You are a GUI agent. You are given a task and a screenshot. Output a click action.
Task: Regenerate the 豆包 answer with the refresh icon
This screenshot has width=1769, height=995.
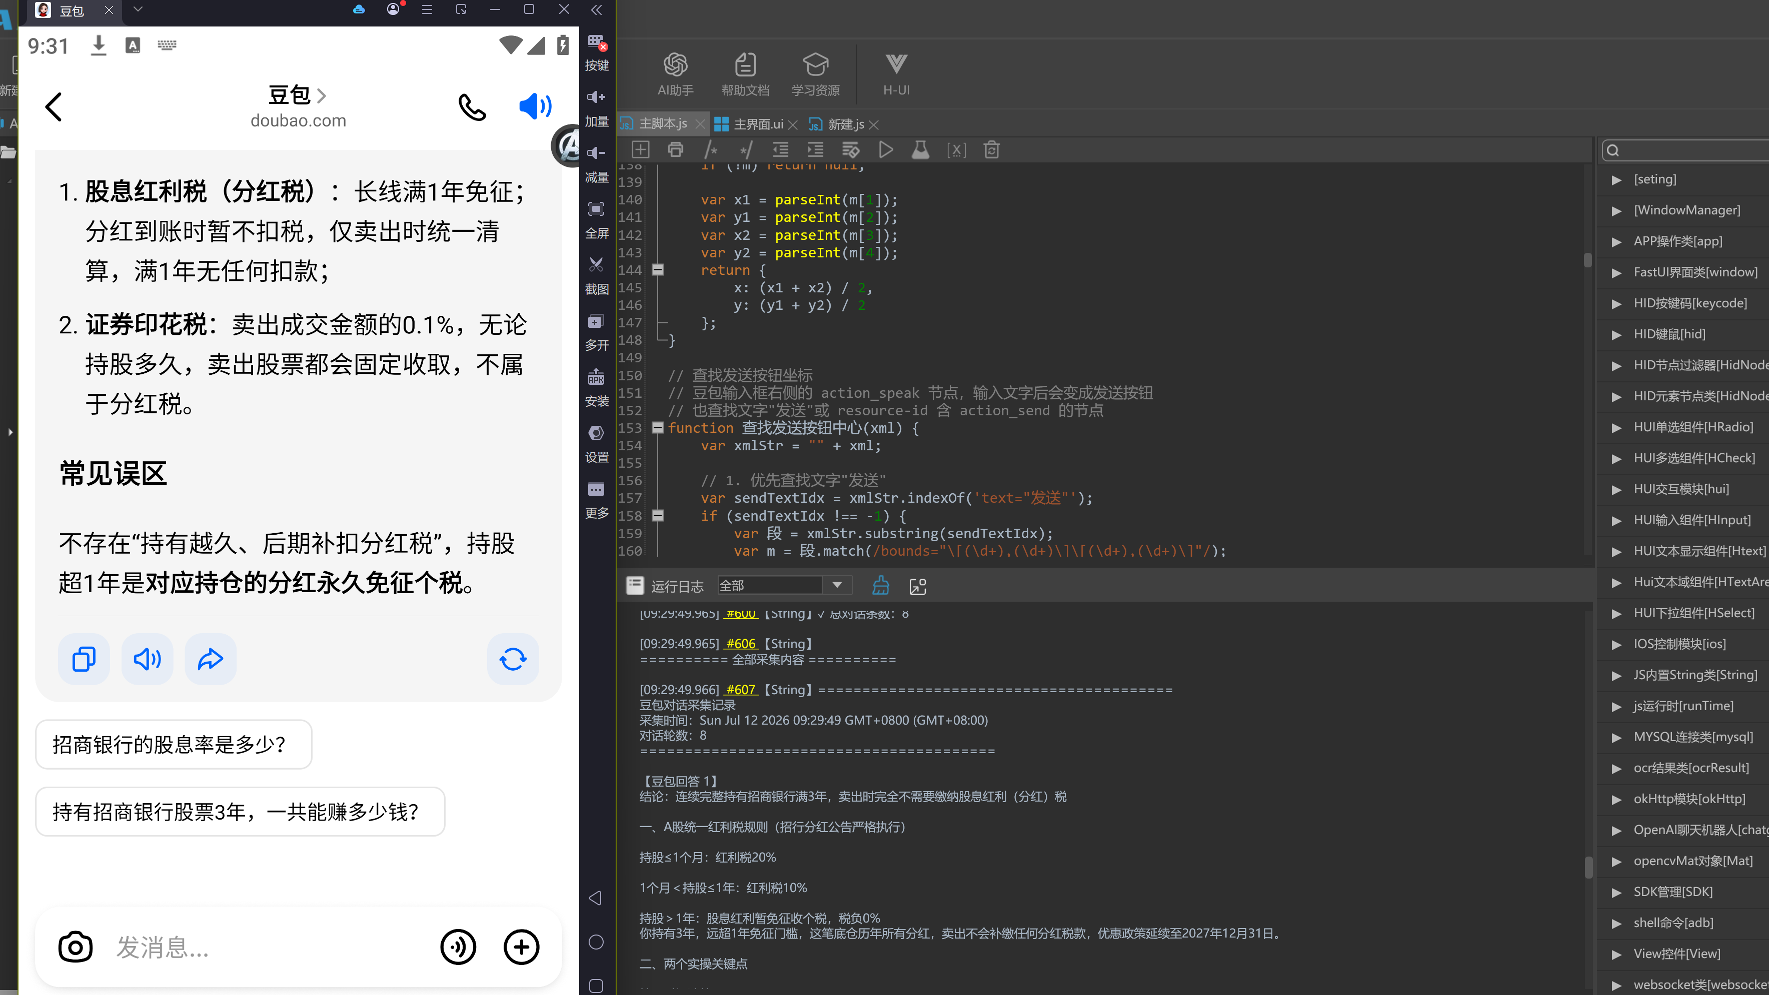(x=513, y=659)
